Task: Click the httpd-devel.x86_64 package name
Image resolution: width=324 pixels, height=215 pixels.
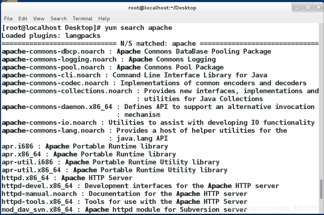Action: (37, 186)
